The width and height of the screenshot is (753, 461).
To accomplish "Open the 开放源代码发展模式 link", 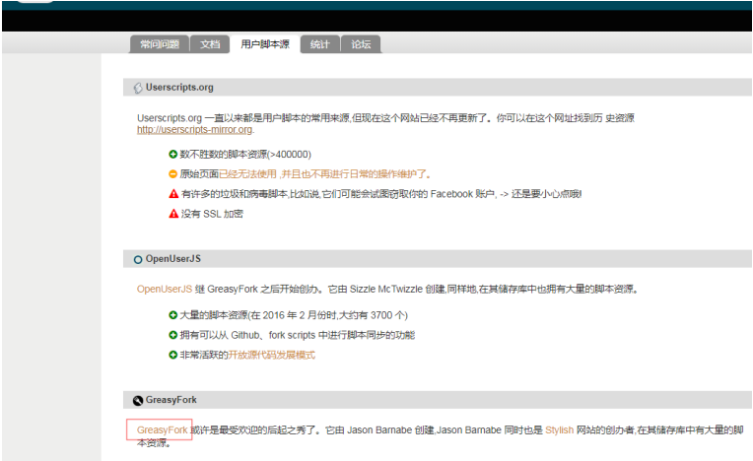I will 271,355.
